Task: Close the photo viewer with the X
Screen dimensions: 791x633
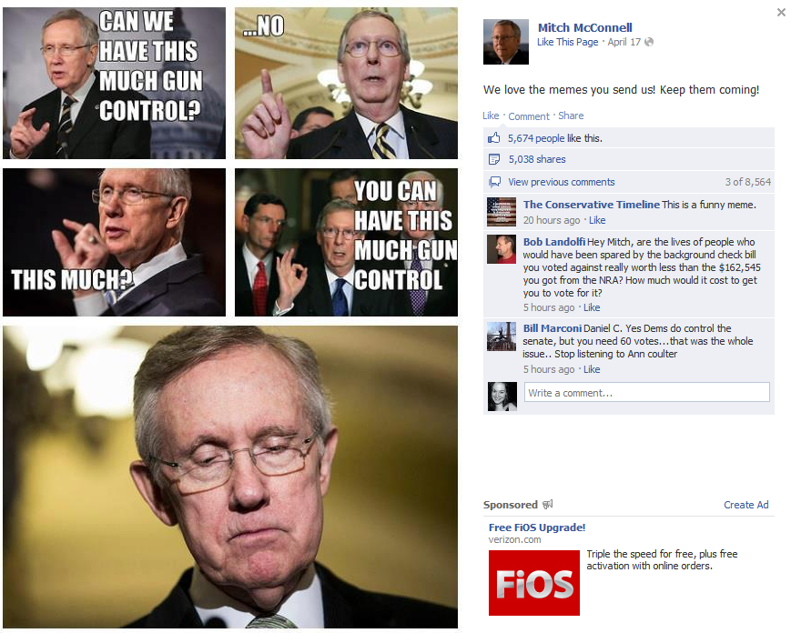Action: 781,12
